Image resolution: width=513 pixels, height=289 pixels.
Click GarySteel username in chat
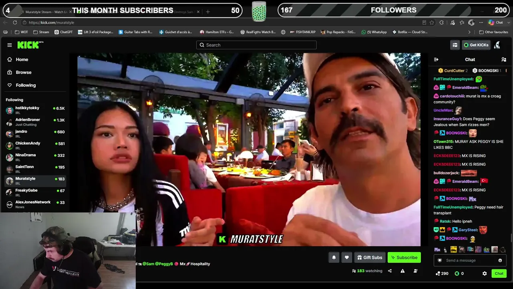[468, 230]
